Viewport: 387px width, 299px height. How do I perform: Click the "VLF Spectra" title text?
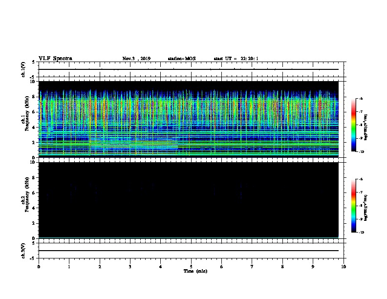coord(55,59)
